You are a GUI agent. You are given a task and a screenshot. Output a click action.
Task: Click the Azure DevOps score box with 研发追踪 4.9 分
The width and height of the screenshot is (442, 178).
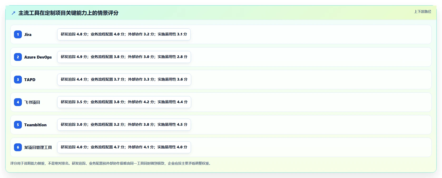124,57
